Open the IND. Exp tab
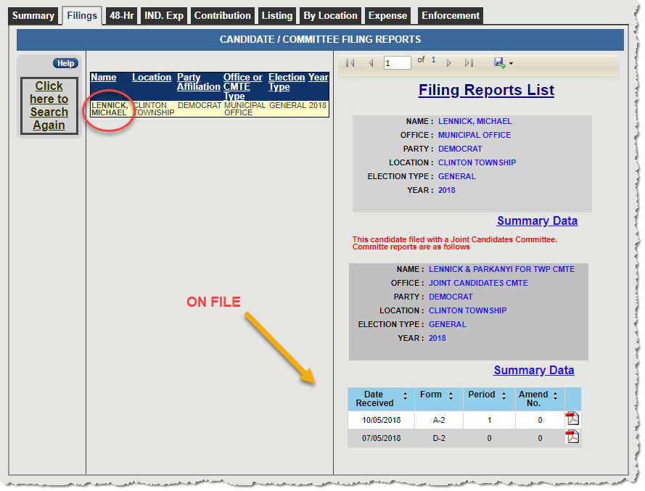645x491 pixels. click(x=164, y=16)
